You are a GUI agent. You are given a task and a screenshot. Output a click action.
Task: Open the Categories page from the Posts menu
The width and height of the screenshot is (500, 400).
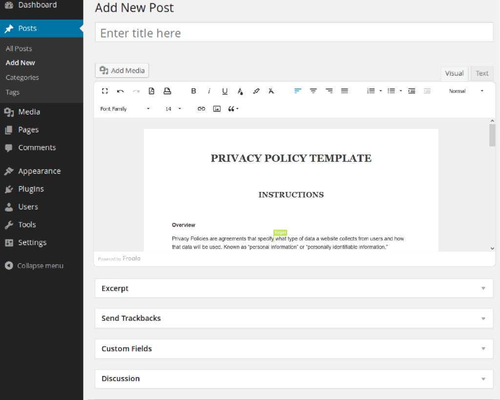22,77
